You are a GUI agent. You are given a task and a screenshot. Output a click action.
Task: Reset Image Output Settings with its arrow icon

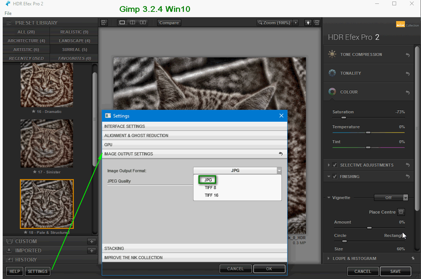pyautogui.click(x=281, y=154)
